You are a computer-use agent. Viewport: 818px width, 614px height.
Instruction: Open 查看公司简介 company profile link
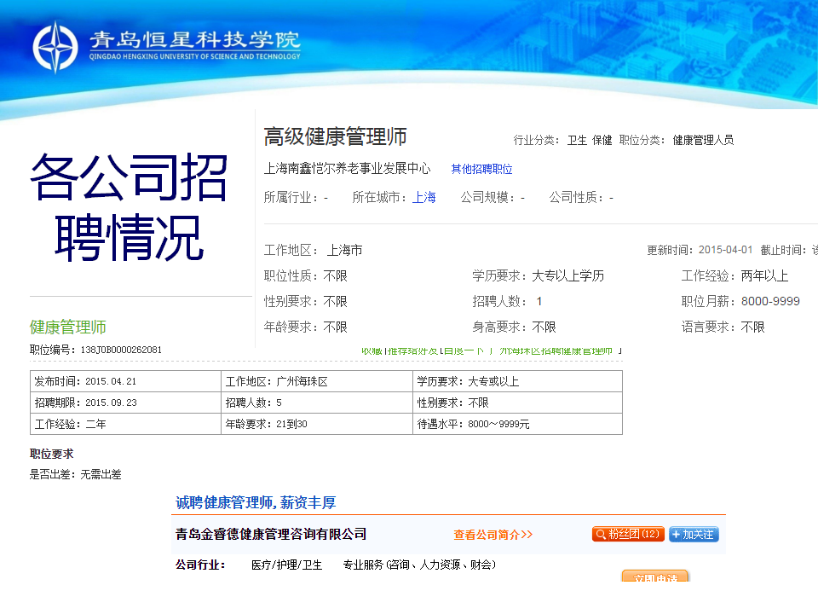coord(493,535)
